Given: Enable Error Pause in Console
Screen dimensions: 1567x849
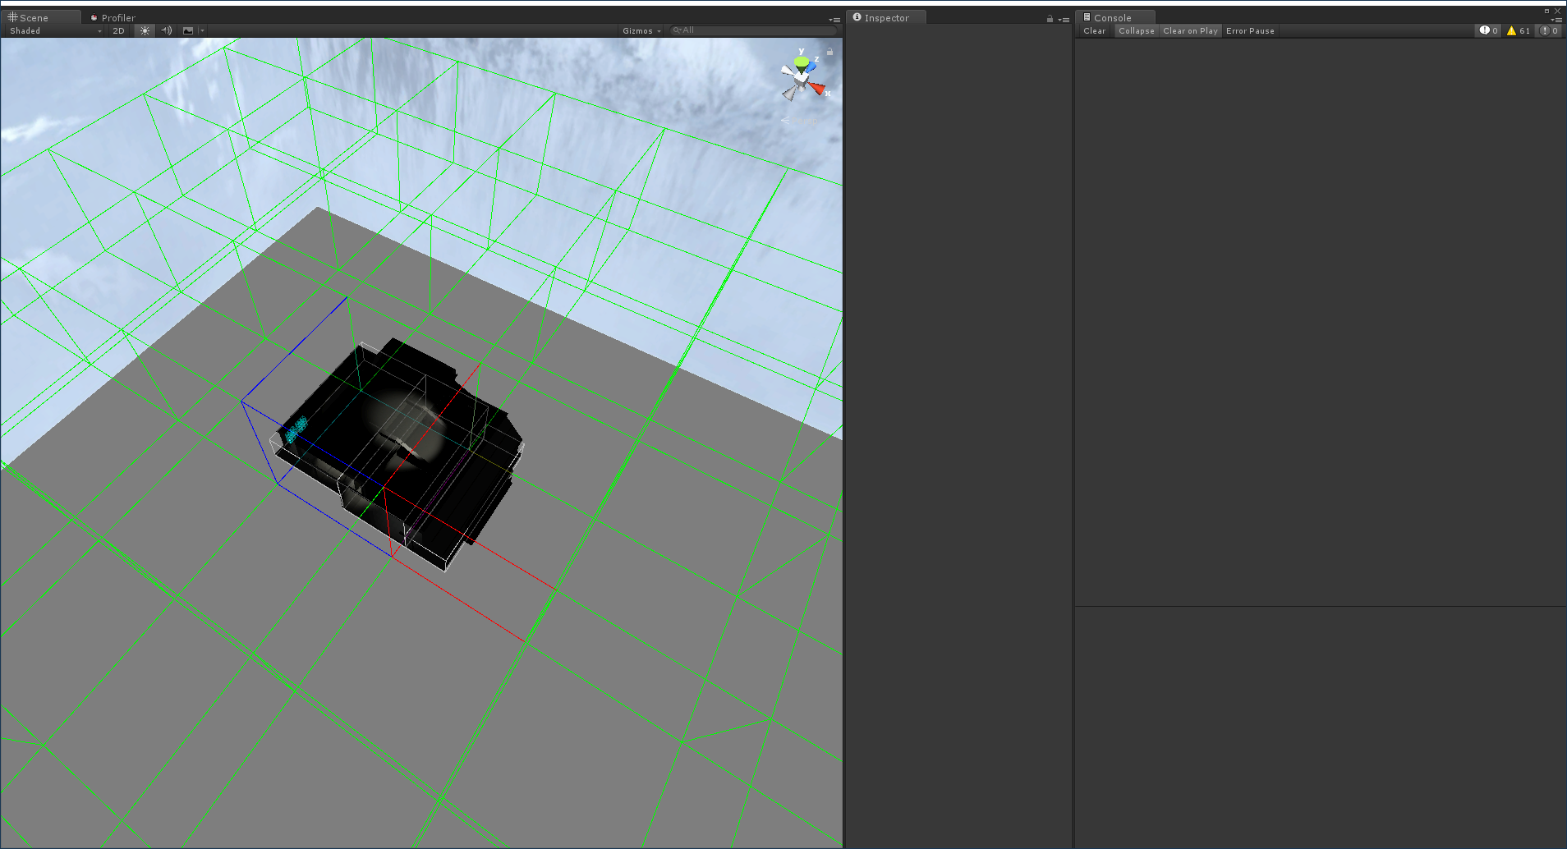Looking at the screenshot, I should (x=1250, y=31).
